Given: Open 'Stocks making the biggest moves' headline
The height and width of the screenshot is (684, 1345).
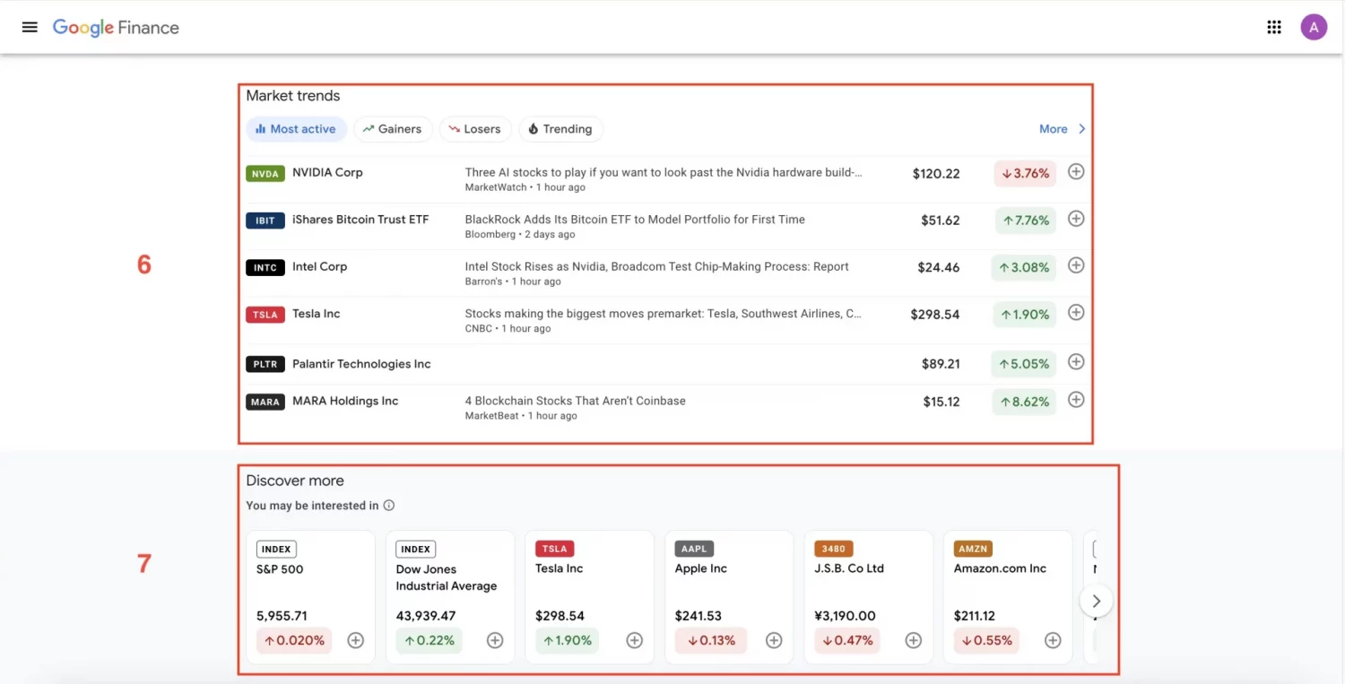Looking at the screenshot, I should click(664, 314).
